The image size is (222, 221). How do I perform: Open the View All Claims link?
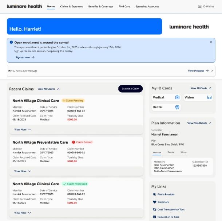click(48, 89)
